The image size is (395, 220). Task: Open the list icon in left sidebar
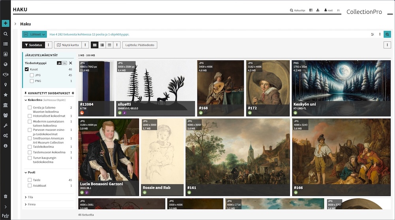[5, 44]
